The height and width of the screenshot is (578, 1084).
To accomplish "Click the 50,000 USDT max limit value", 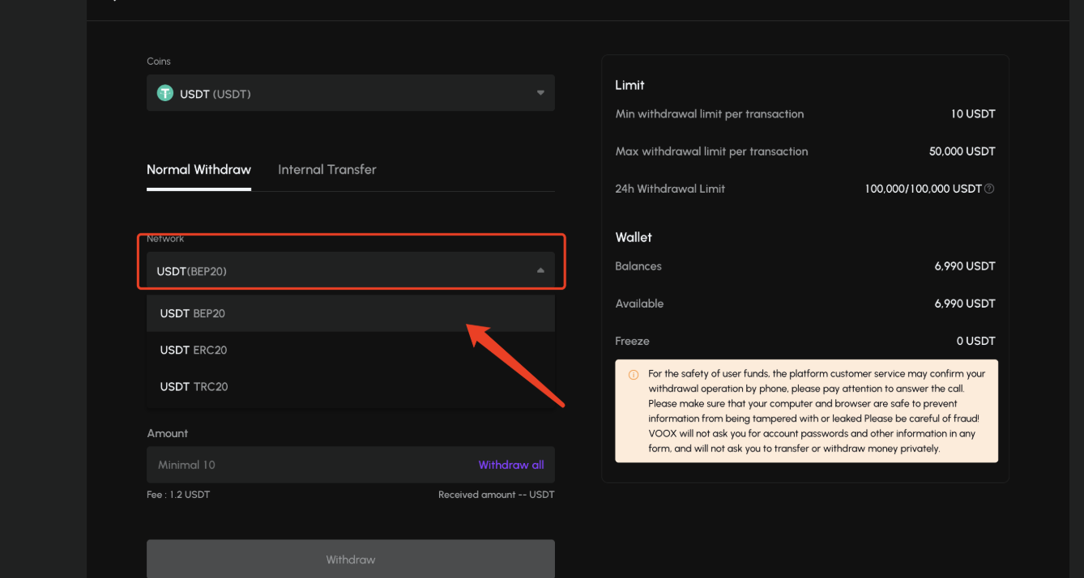I will point(962,151).
